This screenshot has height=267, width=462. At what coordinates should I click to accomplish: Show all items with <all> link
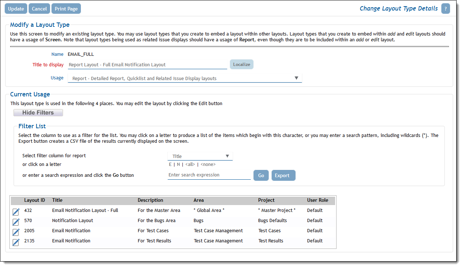[190, 164]
